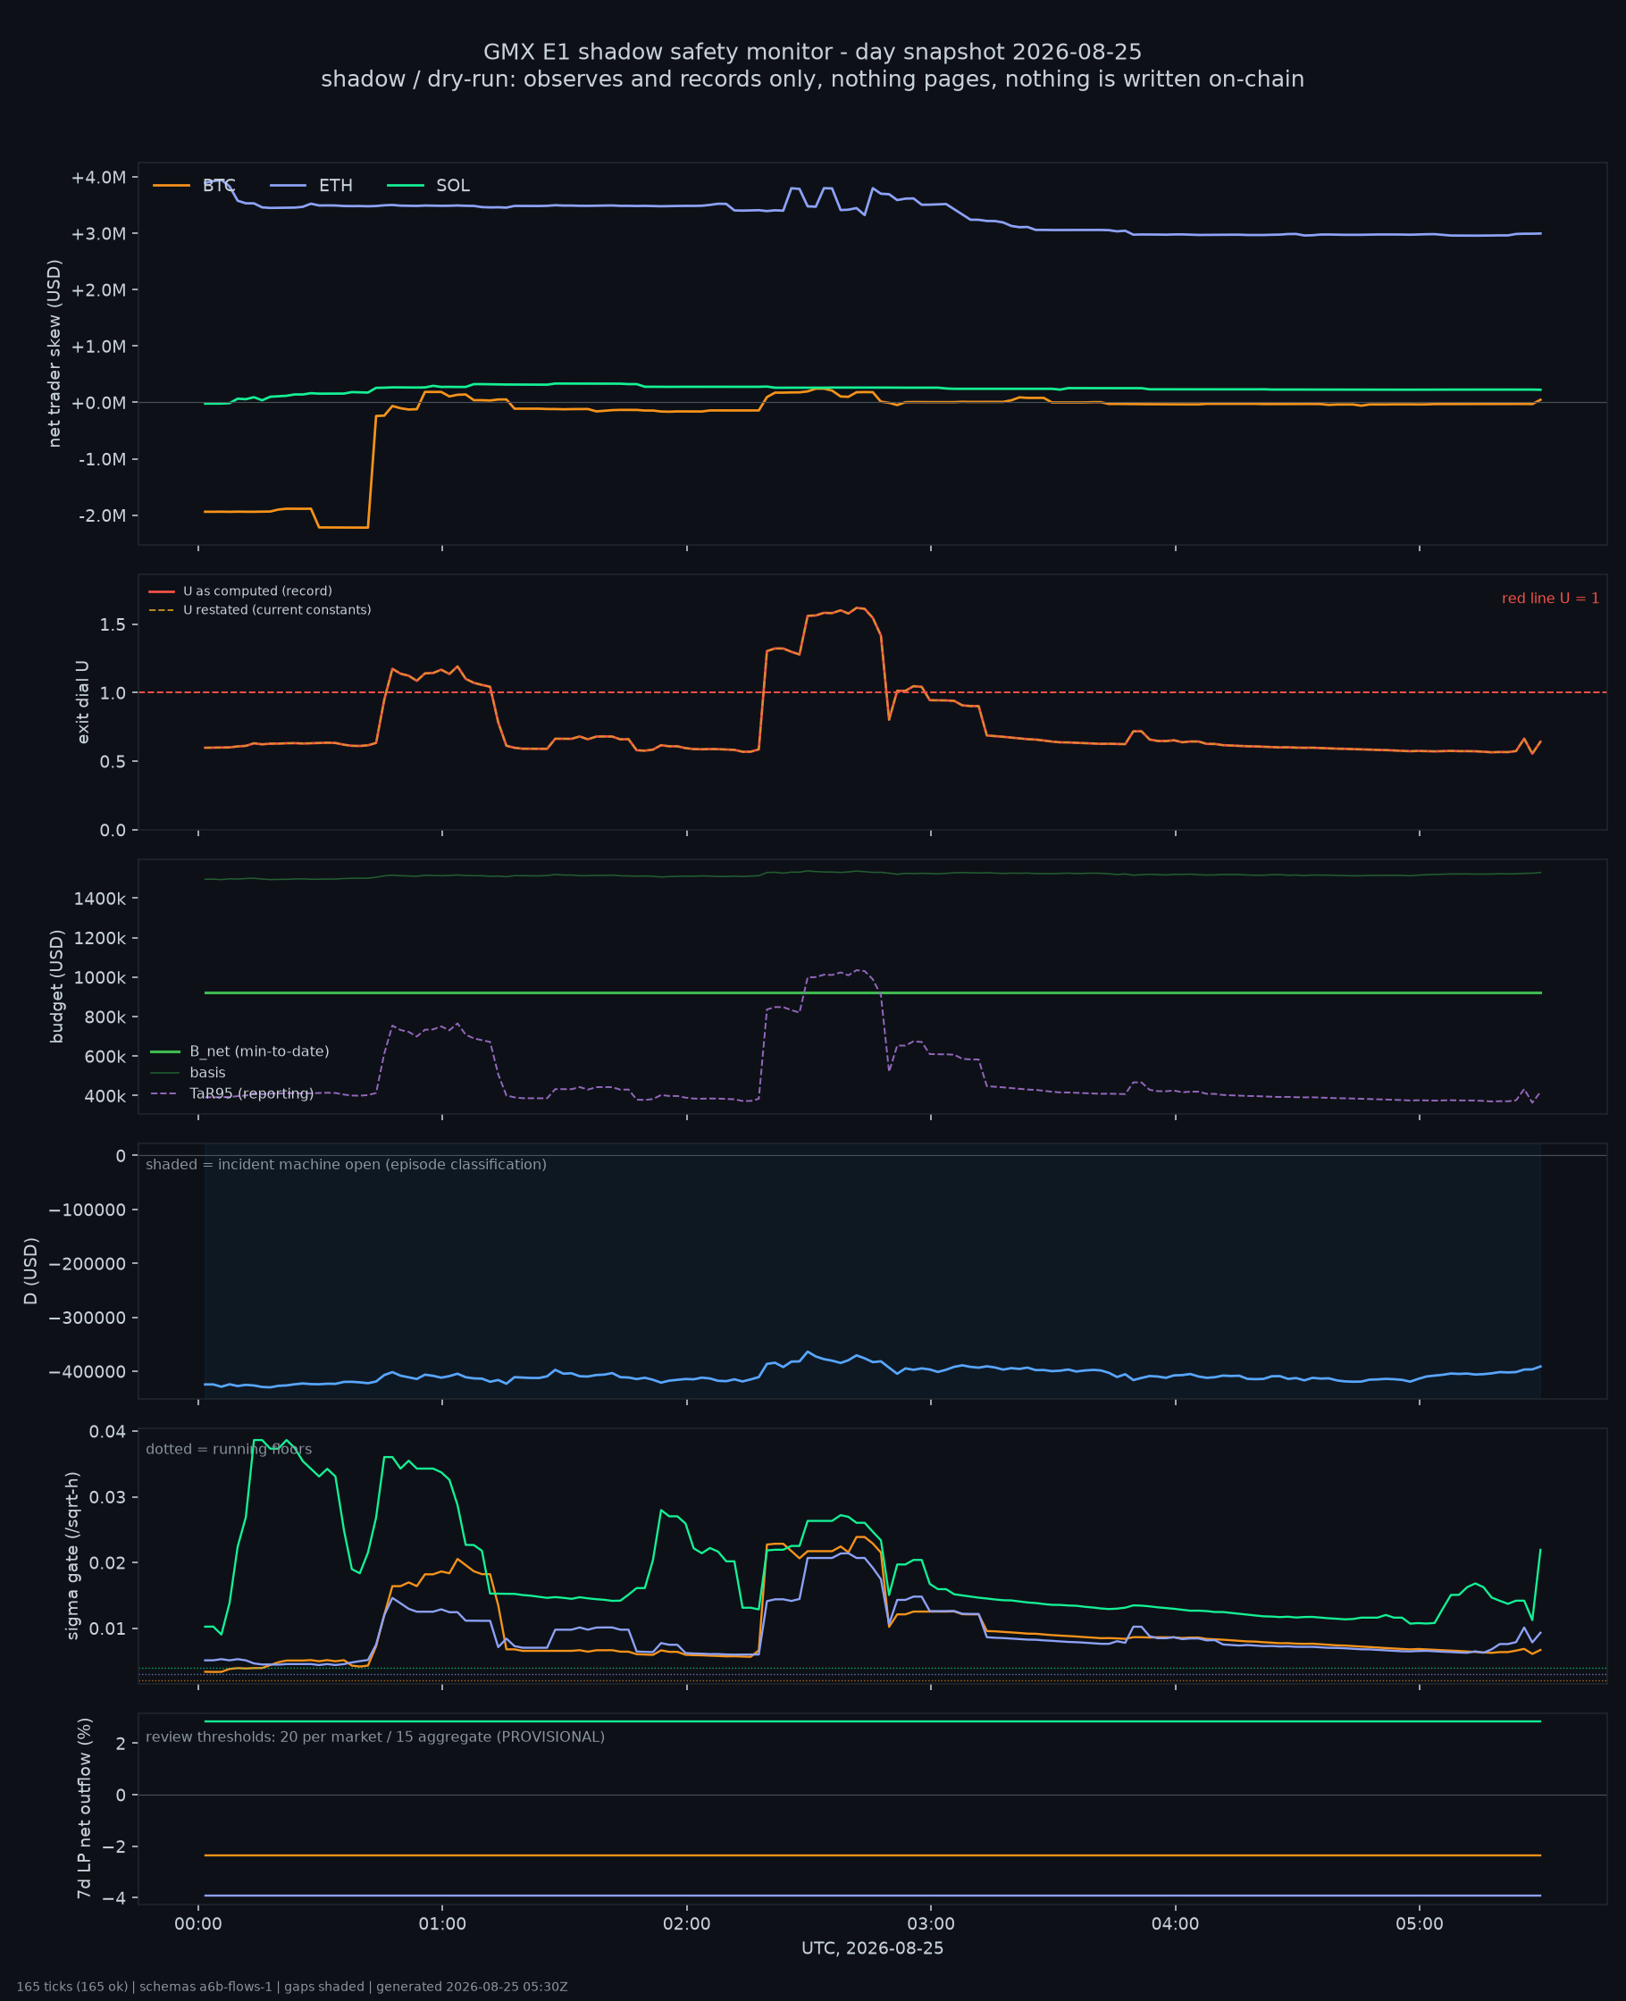Screen dimensions: 1626x2001
Task: Click the 800k tick on the budget axis
Action: click(x=104, y=1017)
